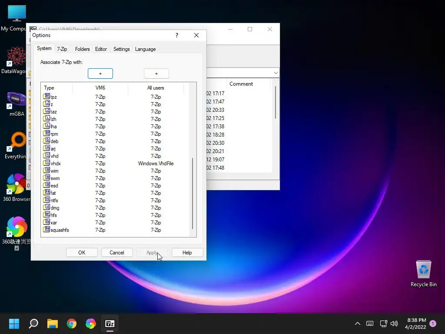This screenshot has height=334, width=445.
Task: Click the wim file type icon
Action: pos(46,170)
